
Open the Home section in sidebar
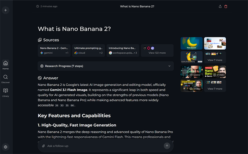pos(6,65)
